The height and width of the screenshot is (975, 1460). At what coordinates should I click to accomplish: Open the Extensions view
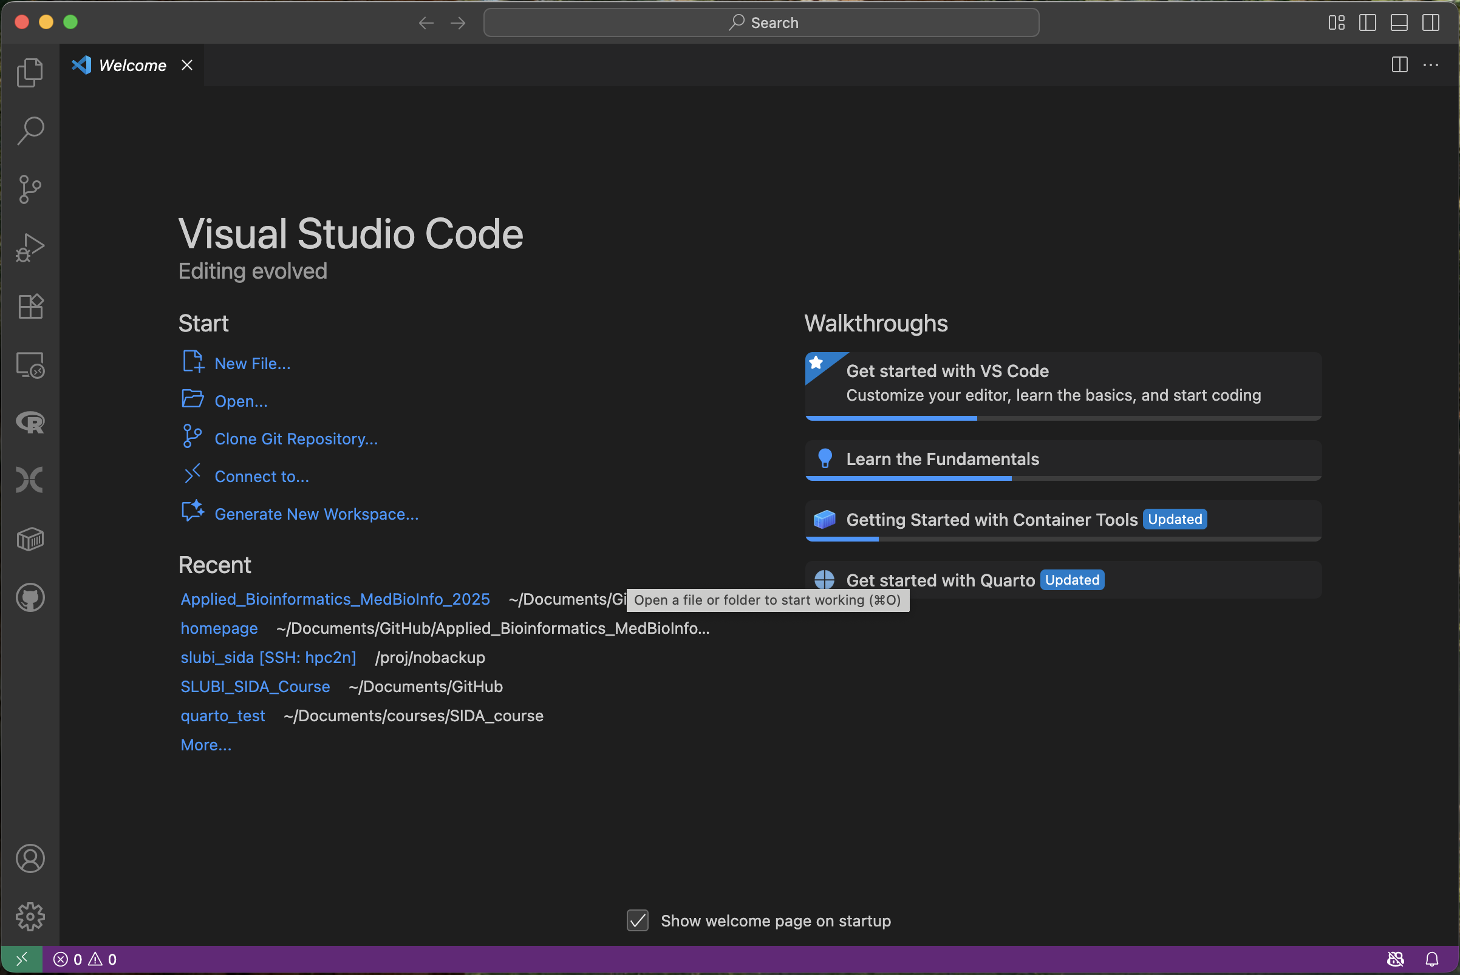(30, 306)
